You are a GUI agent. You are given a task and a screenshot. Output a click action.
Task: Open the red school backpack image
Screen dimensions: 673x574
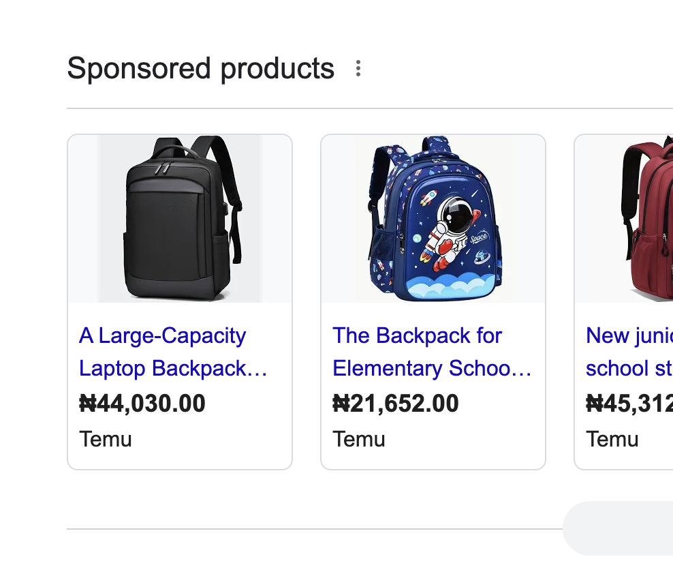tap(624, 219)
